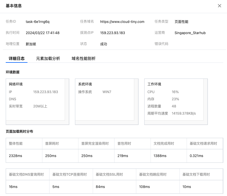Click the 基础文档DNS查询用时 column header

click(x=26, y=175)
